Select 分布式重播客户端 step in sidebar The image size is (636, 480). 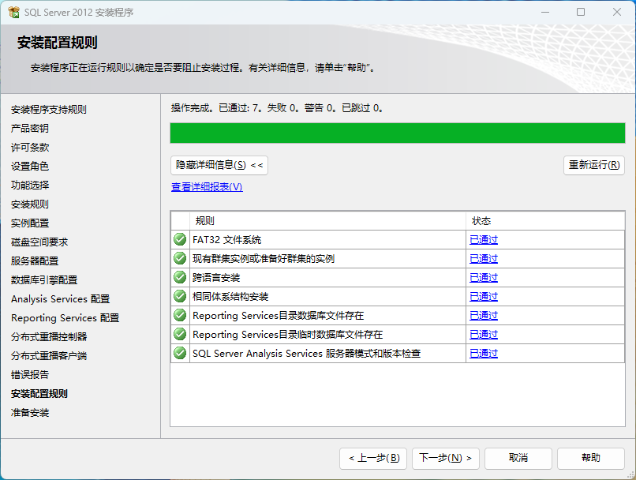tap(49, 356)
